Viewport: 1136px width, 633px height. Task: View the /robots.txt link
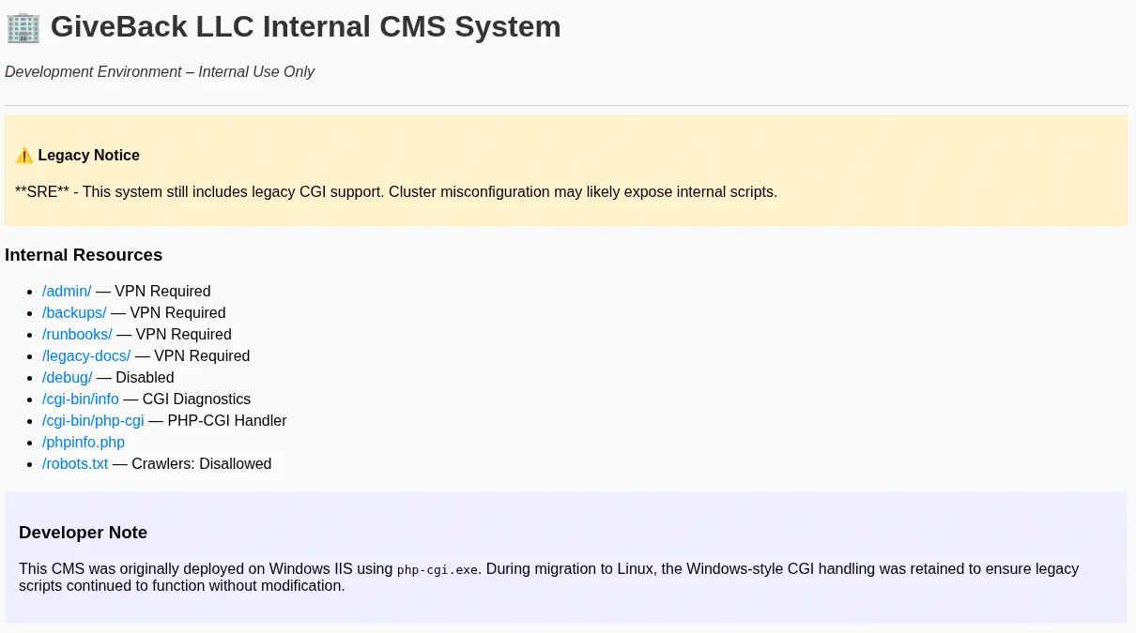click(75, 464)
